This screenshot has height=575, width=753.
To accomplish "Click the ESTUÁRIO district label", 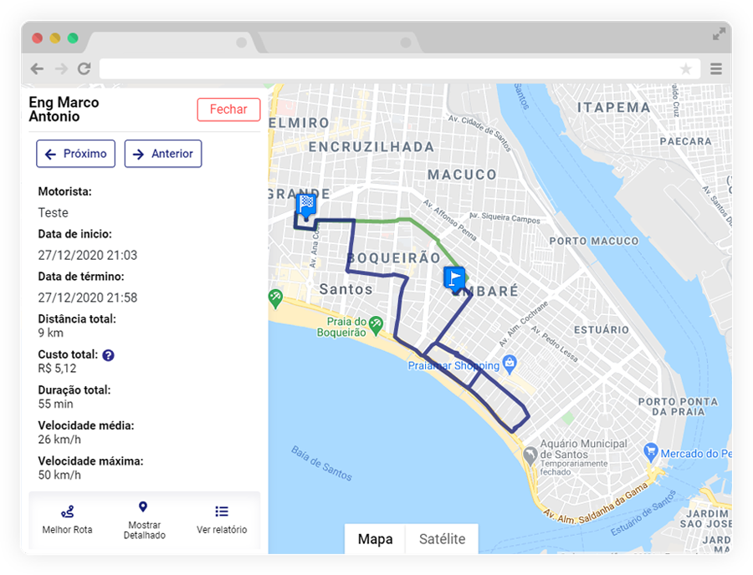I will 602,330.
